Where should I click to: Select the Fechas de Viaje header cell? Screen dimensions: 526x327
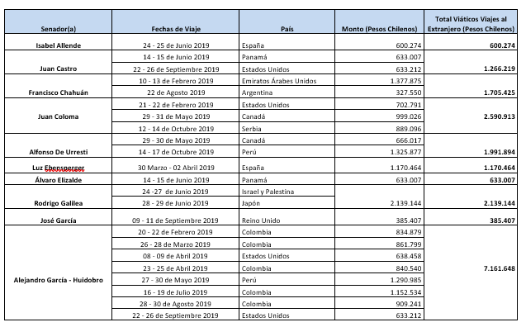coord(176,21)
